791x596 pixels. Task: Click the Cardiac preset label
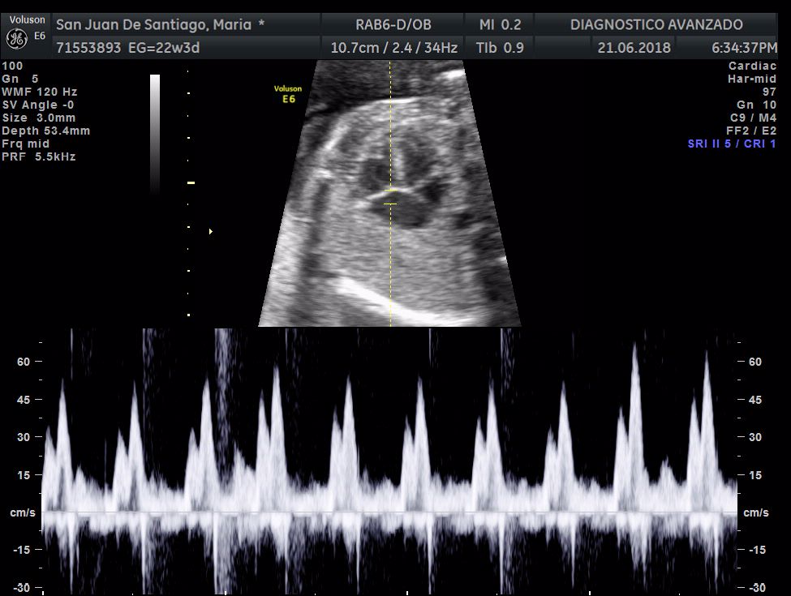752,66
